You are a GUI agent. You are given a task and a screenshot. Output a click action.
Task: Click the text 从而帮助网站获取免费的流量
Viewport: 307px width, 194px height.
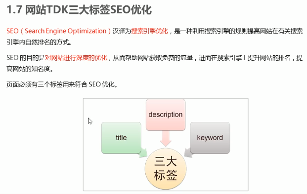tap(153, 58)
